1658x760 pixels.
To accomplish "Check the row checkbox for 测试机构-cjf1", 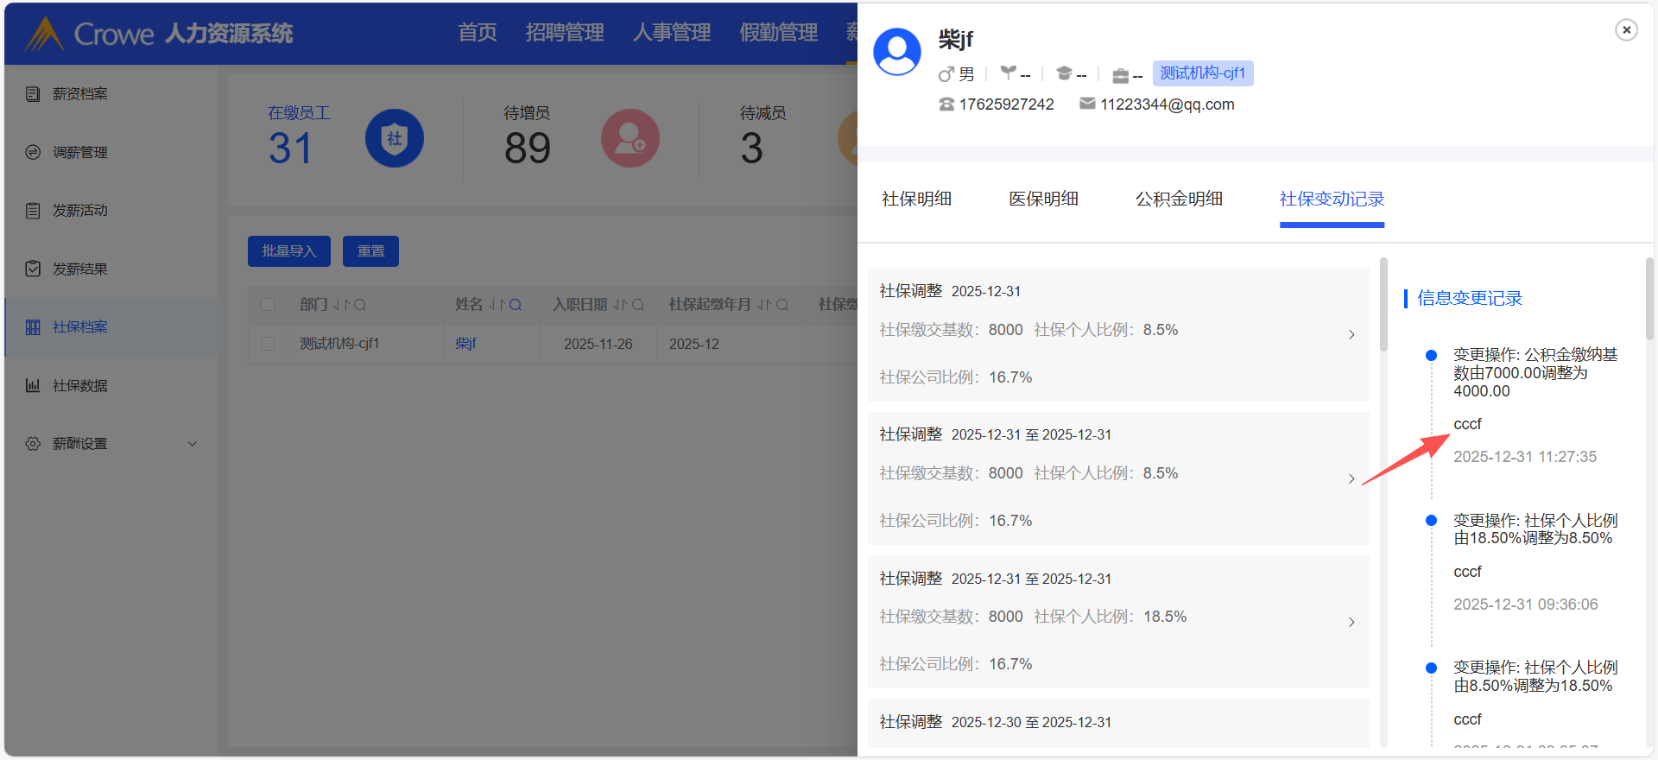I will pos(268,344).
